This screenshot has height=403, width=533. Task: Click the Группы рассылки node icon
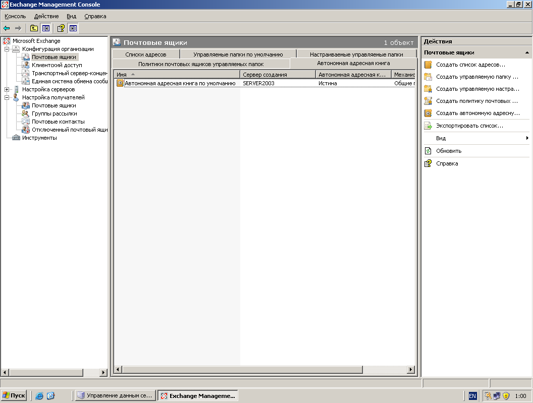point(26,113)
